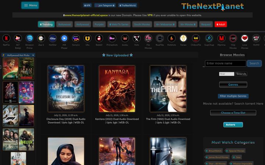Switch to the Bollywood tab
This screenshot has height=165, width=265.
[x=64, y=24]
